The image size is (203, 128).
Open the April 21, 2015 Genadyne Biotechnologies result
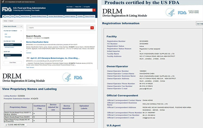pos(55,58)
